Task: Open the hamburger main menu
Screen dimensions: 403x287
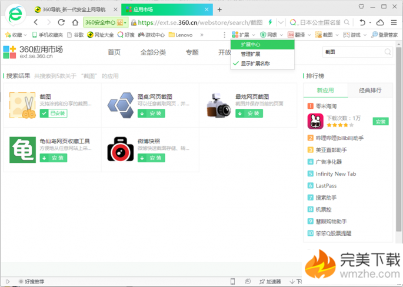Action: click(x=394, y=22)
